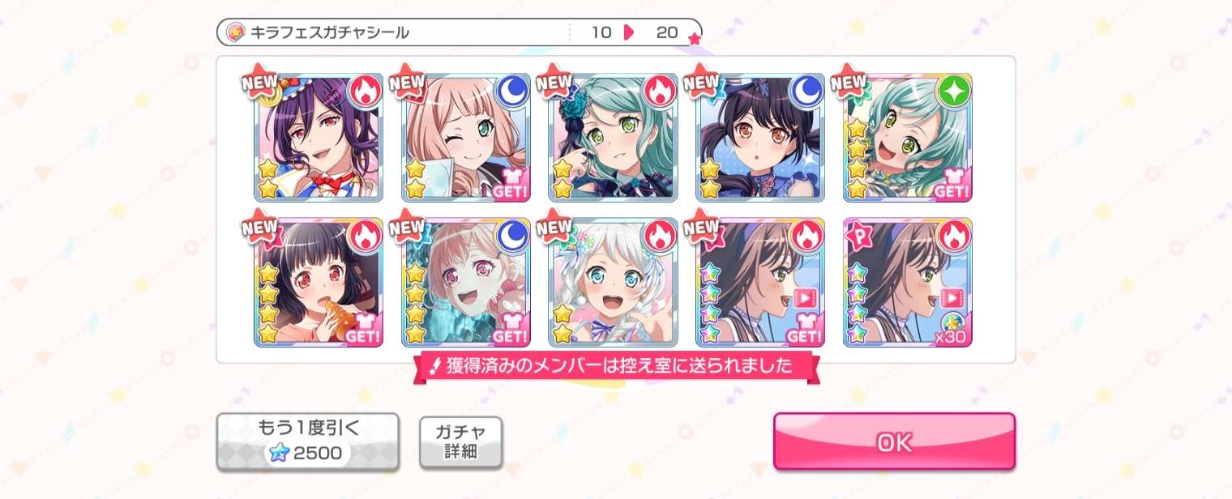The height and width of the screenshot is (499, 1232).
Task: Select the purple-haired member card thumbnail
Action: pyautogui.click(x=319, y=138)
